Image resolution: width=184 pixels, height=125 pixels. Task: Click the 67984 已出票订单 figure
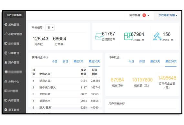point(138,34)
